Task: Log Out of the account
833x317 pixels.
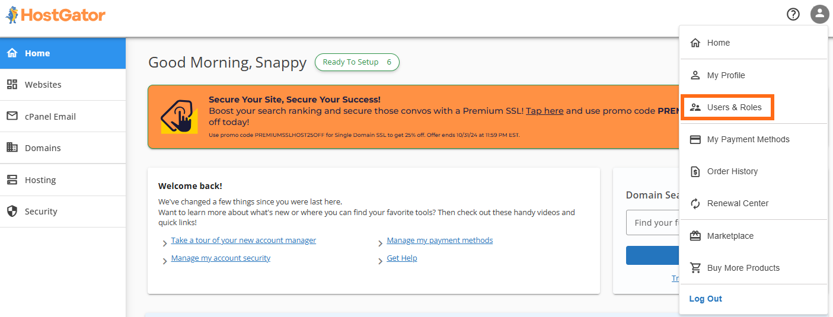Action: click(x=706, y=299)
